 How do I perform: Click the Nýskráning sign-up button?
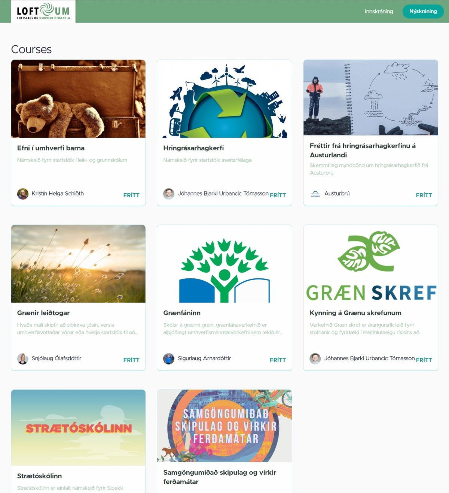click(x=423, y=11)
